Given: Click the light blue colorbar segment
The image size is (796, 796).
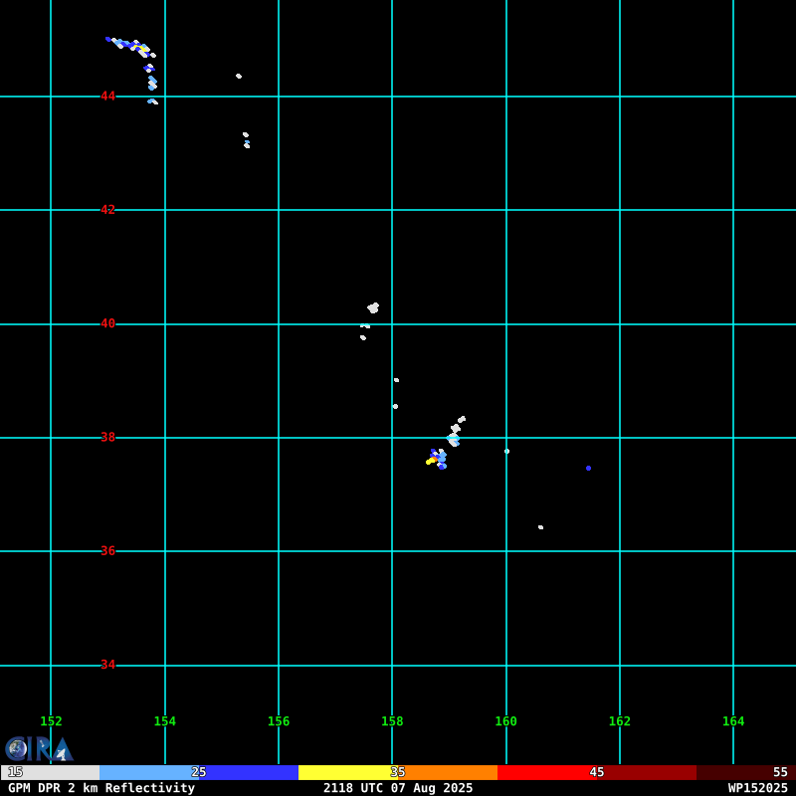Looking at the screenshot, I should click(148, 772).
